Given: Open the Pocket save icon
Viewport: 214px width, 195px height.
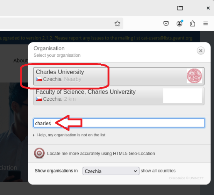Looking at the screenshot, I should point(166,24).
